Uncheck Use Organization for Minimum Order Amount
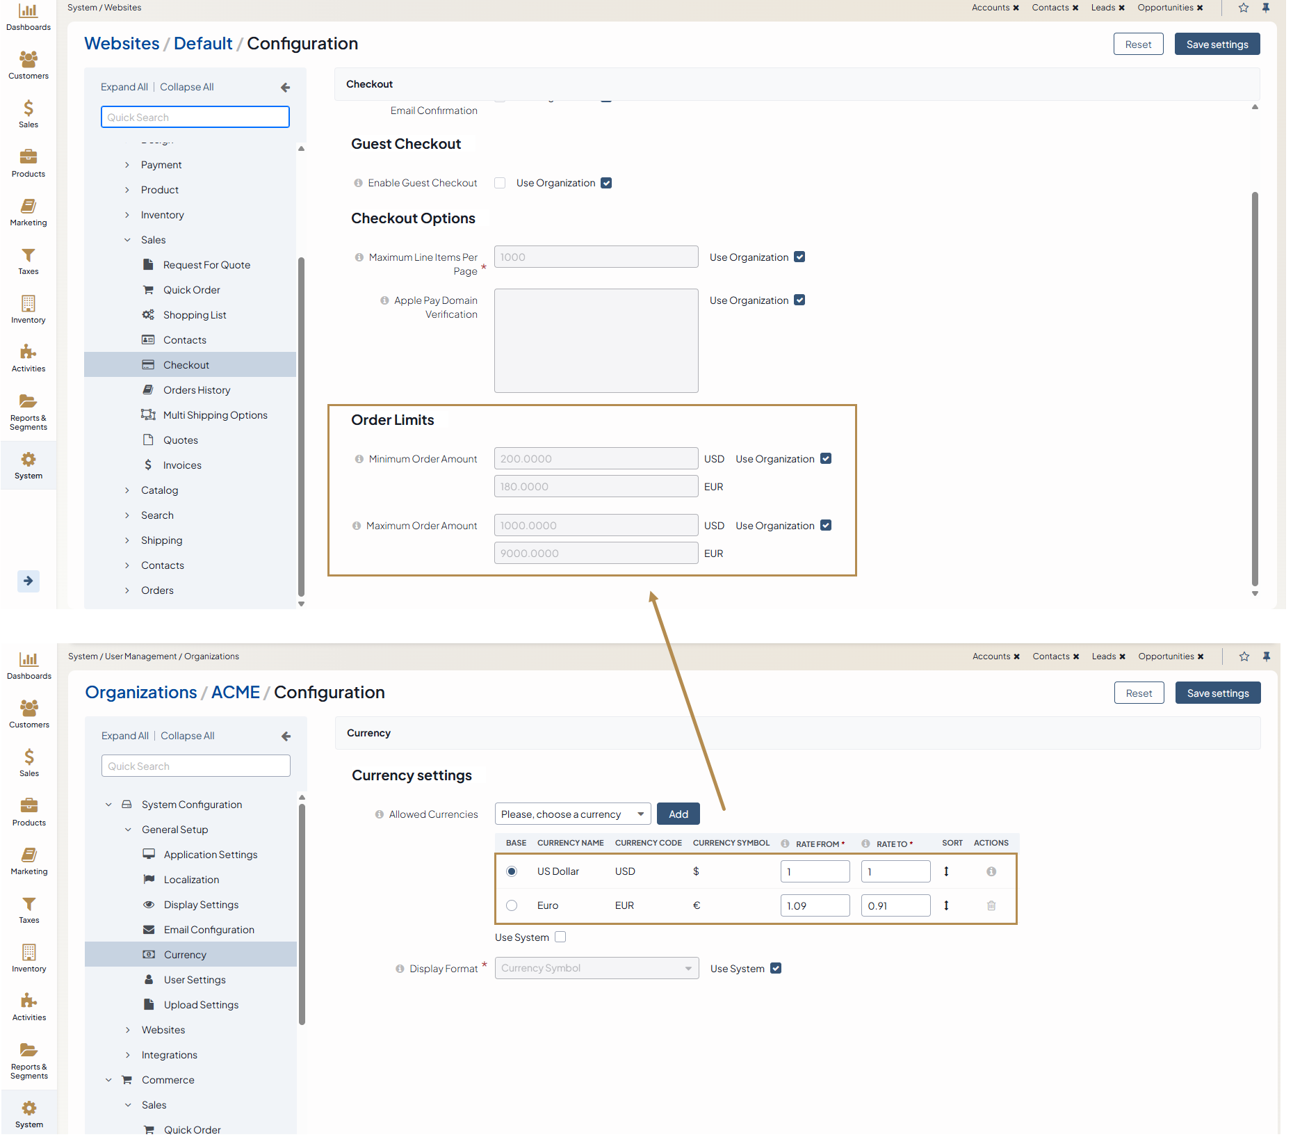The width and height of the screenshot is (1293, 1137). [826, 458]
